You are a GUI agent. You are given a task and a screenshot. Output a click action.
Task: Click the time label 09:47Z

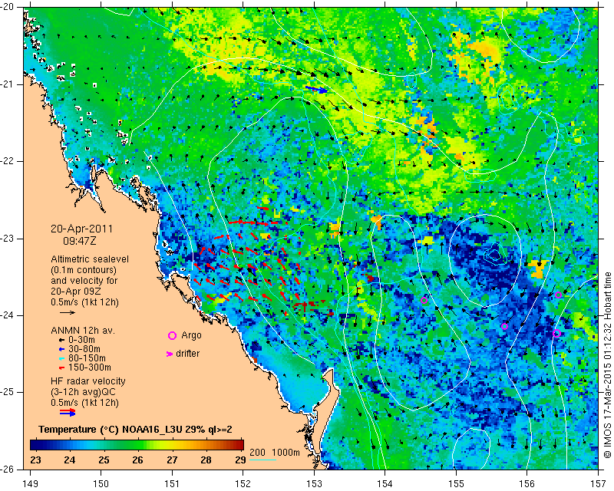[80, 241]
